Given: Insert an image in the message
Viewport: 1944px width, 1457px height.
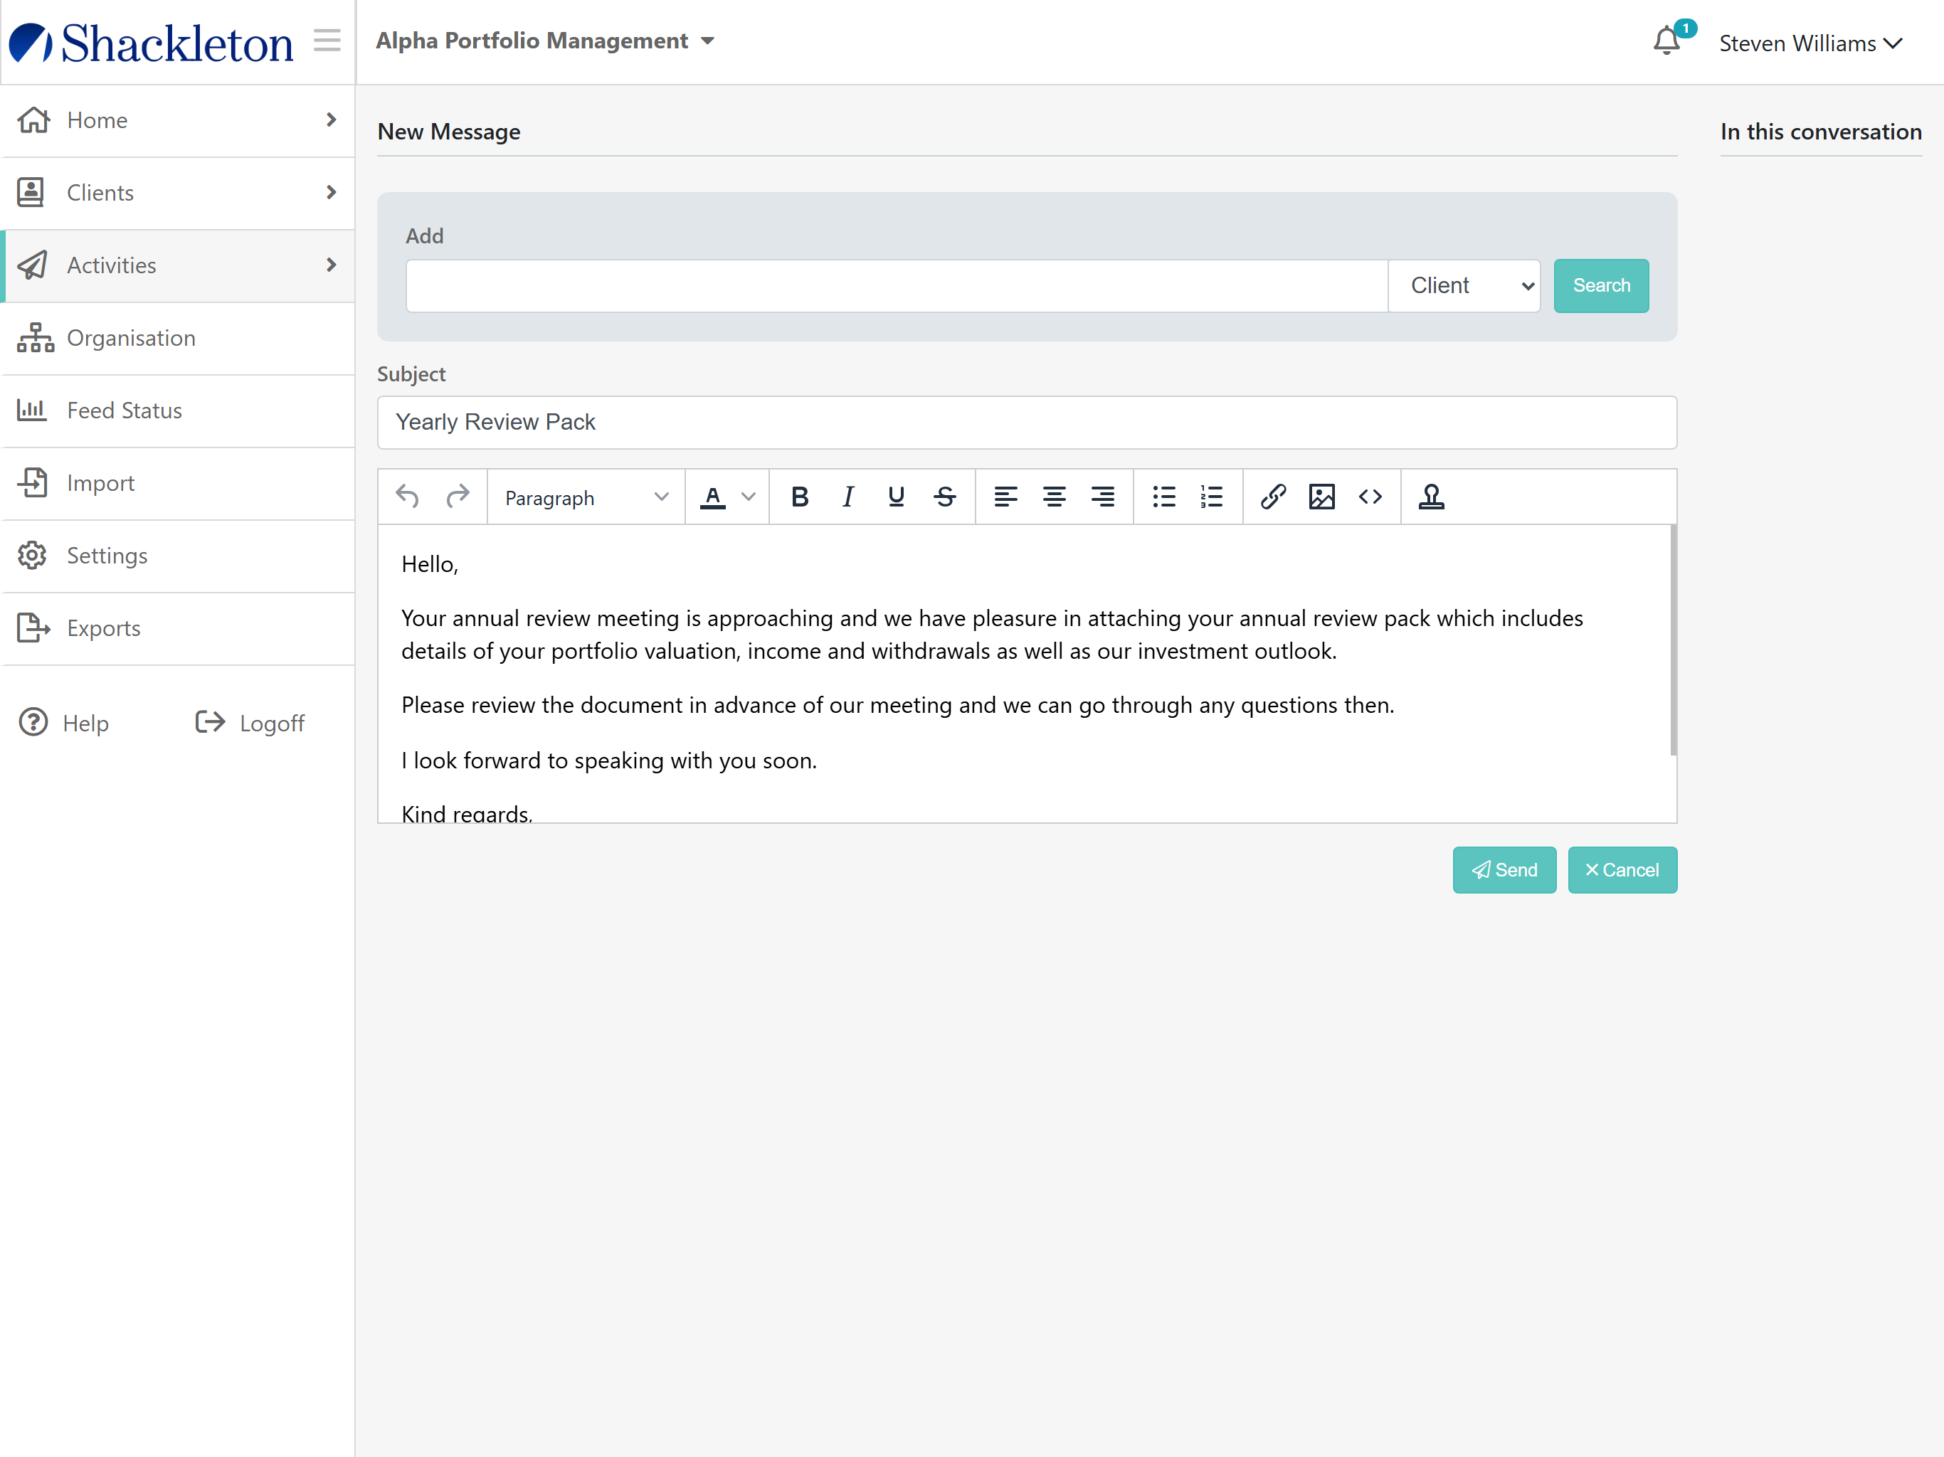Looking at the screenshot, I should tap(1322, 497).
